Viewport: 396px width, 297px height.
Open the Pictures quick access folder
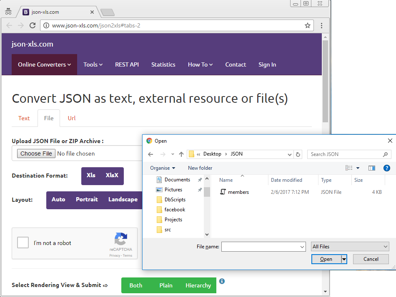(173, 190)
